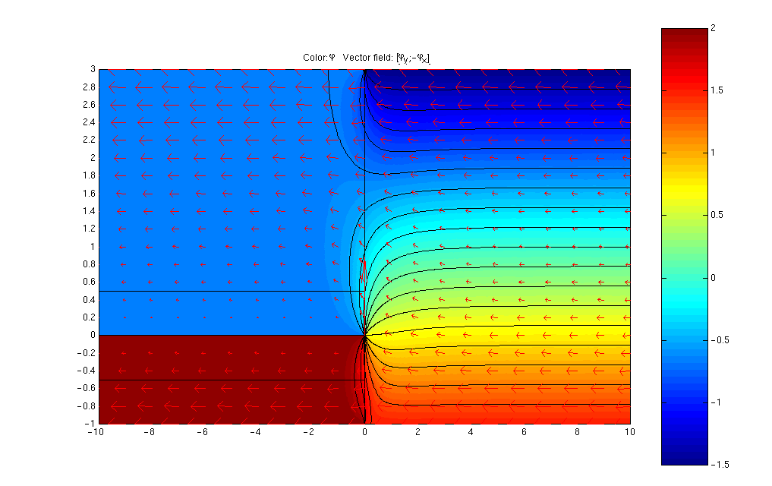
Task: Click the origin point where streamlines converge
Action: pos(365,336)
